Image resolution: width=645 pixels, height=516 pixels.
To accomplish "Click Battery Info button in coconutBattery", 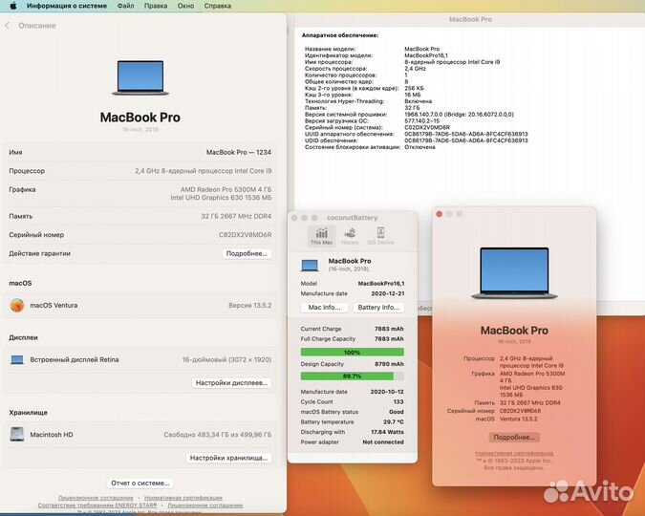I will [x=378, y=308].
